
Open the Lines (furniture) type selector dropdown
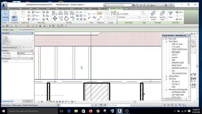(11, 47)
